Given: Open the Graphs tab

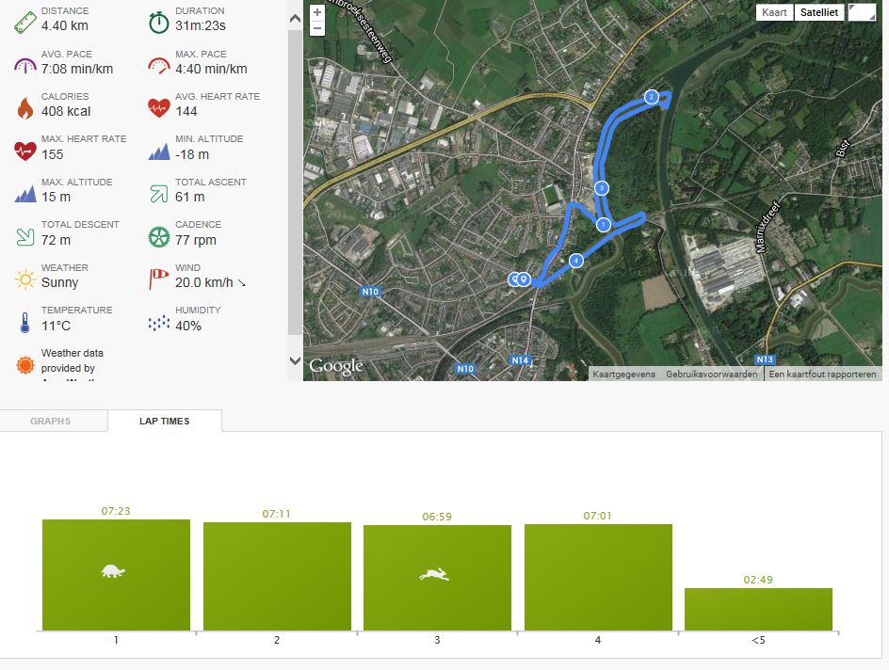Looking at the screenshot, I should [x=51, y=422].
